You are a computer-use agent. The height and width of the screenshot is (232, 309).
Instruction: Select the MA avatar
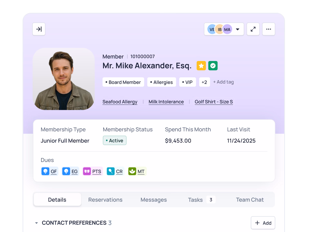coord(227,29)
